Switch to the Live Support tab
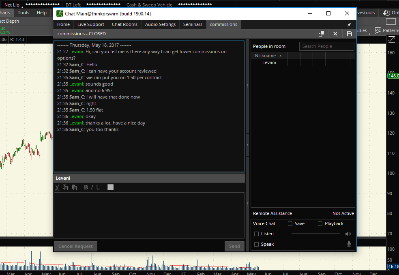The image size is (399, 275). click(91, 24)
